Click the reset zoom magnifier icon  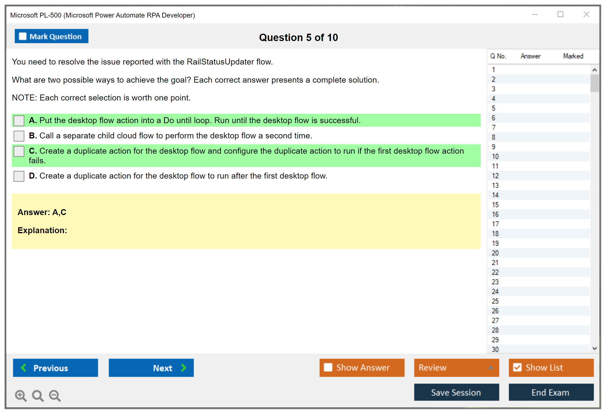38,395
